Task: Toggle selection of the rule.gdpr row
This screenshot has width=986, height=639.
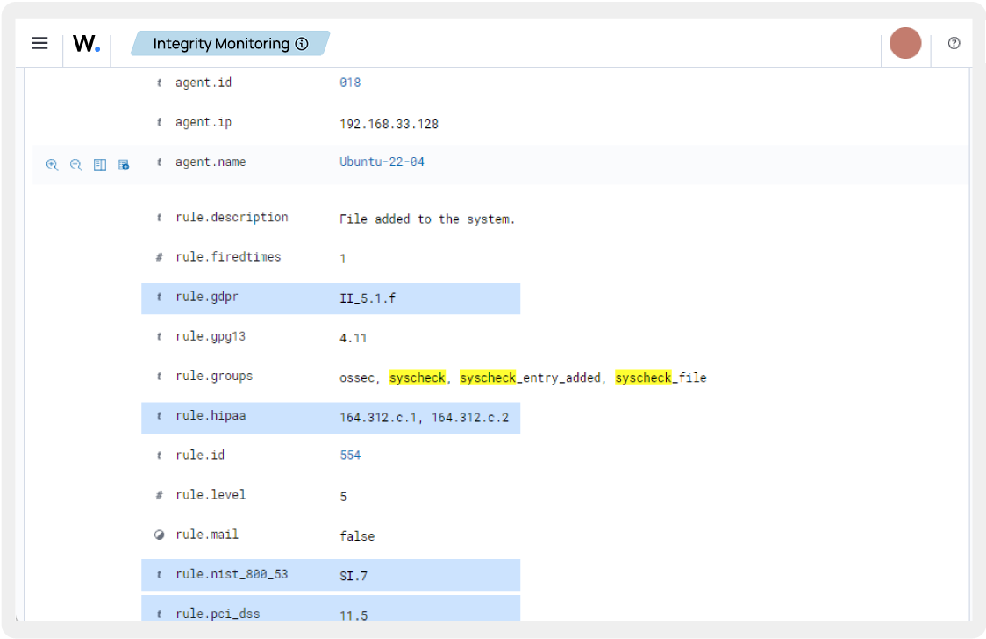Action: click(330, 298)
